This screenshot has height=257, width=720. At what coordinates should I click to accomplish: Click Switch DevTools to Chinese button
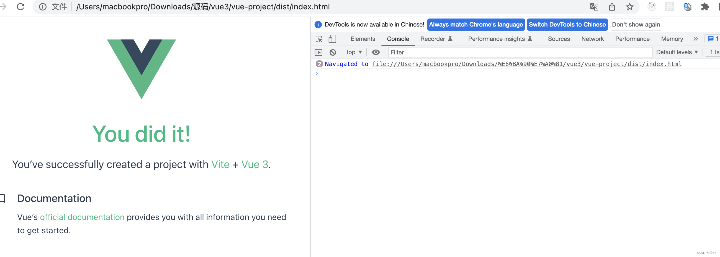567,25
